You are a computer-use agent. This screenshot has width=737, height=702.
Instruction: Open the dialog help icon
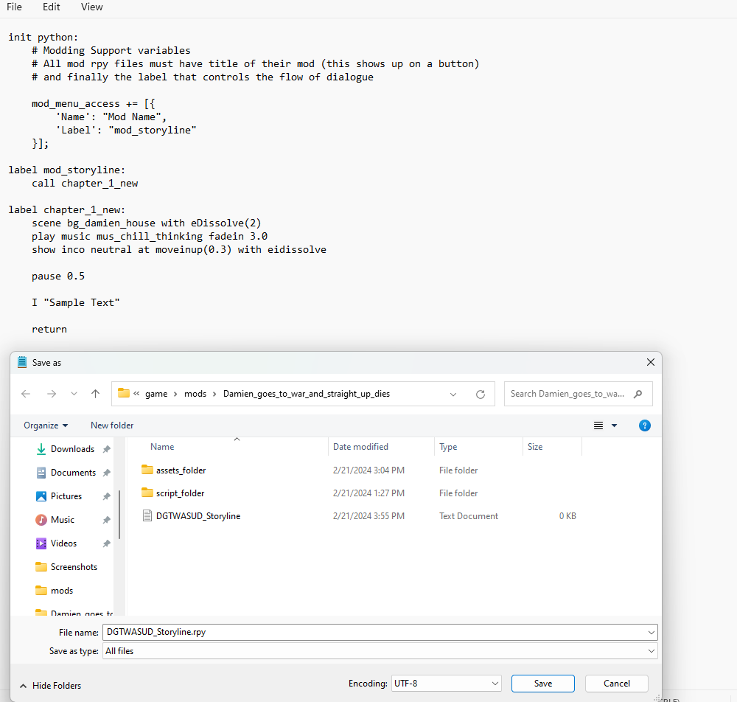pyautogui.click(x=645, y=425)
